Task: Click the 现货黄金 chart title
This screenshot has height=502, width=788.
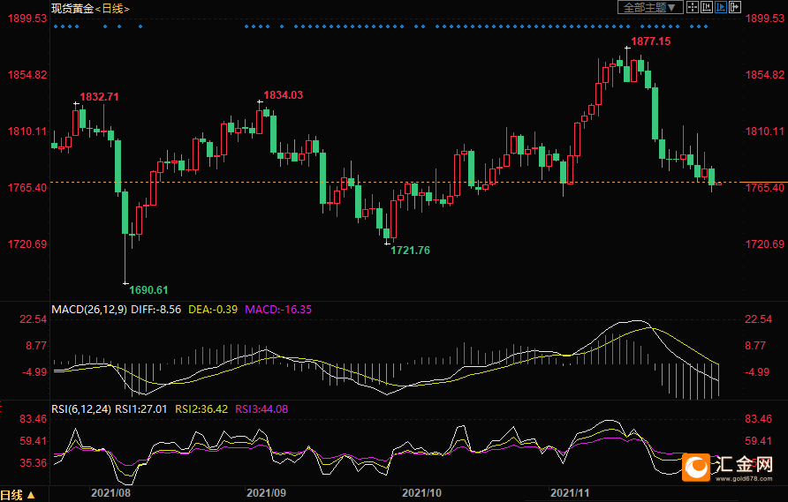Action: (x=72, y=9)
